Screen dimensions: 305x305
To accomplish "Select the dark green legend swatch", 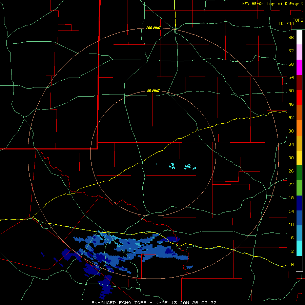I will click(299, 172).
